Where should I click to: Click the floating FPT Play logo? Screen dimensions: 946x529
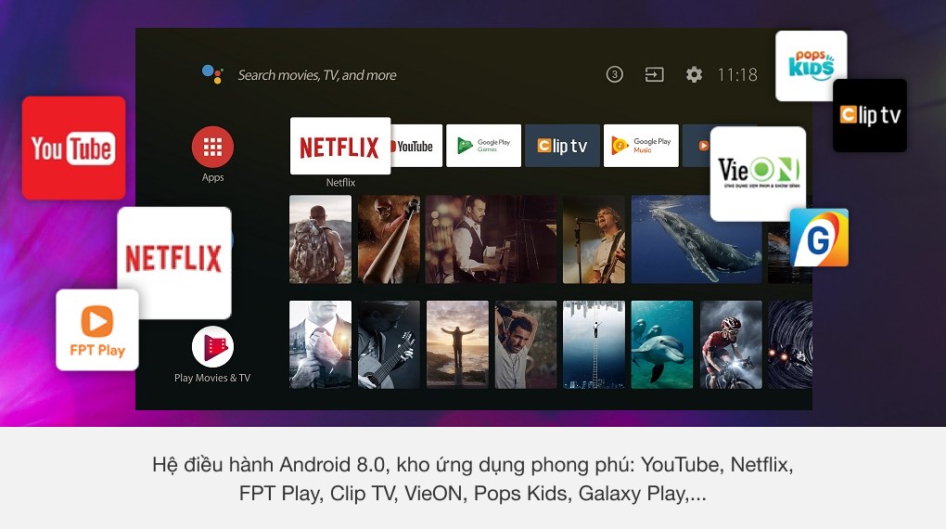[x=97, y=329]
